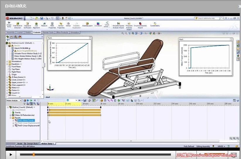
Task: Click Calculate in the motion toolbar
Action: pyautogui.click(x=25, y=100)
